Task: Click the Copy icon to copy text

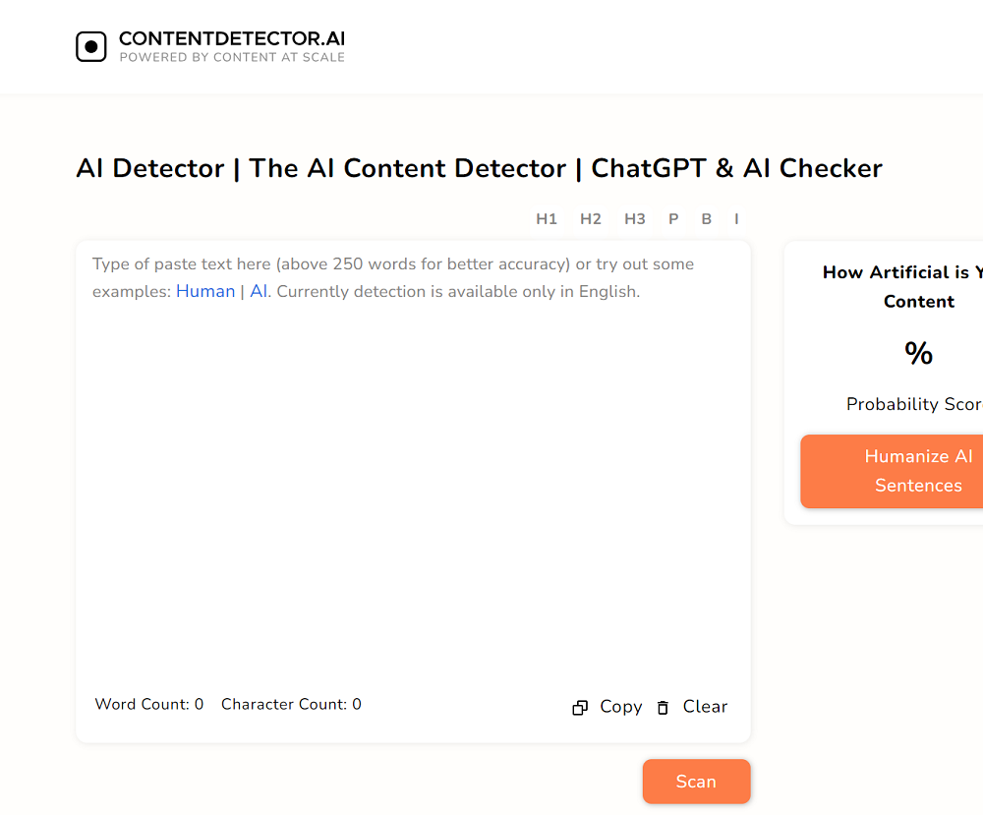Action: click(x=580, y=707)
